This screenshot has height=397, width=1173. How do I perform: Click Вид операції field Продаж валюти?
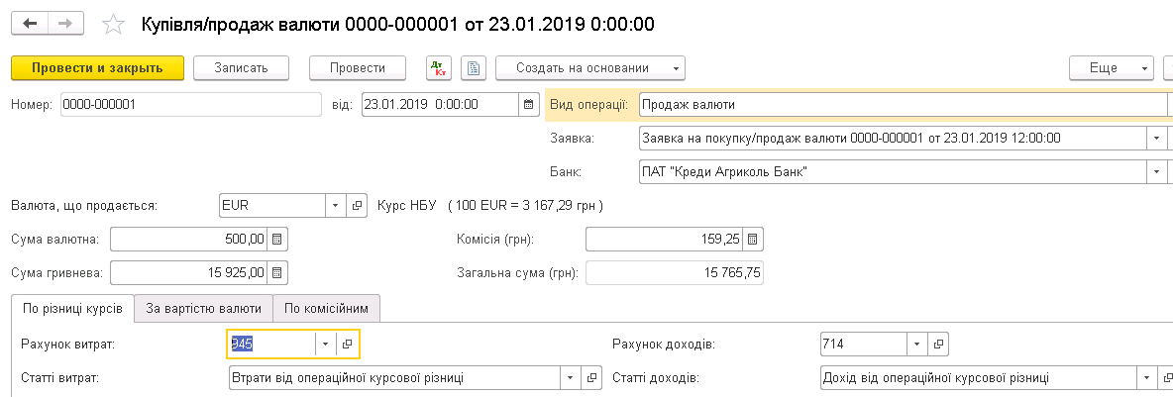903,105
